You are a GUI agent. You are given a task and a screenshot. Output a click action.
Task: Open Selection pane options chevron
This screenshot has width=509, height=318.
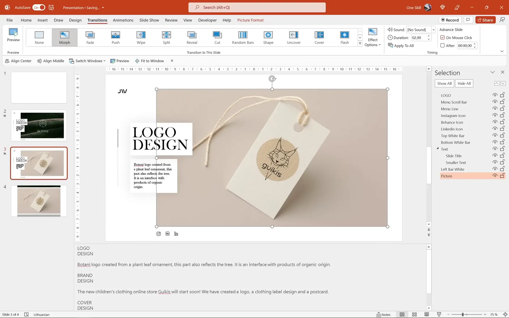[493, 72]
